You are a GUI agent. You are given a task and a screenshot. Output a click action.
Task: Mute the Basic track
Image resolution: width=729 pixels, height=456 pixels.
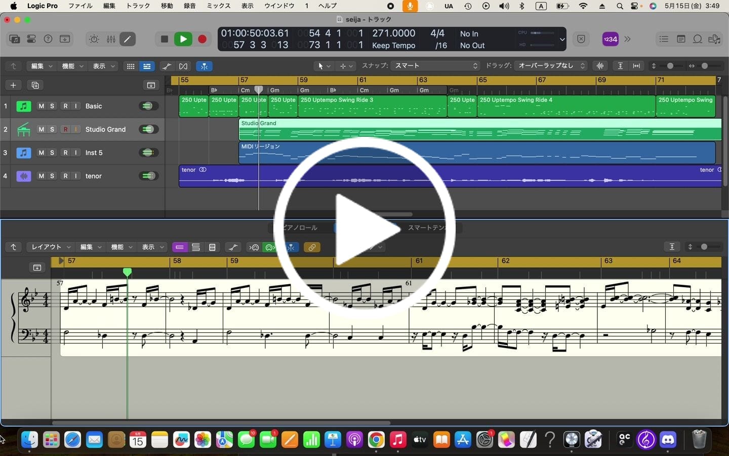tap(42, 106)
